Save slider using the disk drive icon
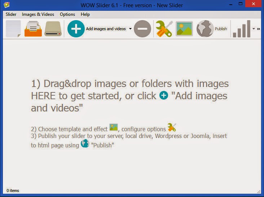The height and width of the screenshot is (197, 264). pos(53,29)
